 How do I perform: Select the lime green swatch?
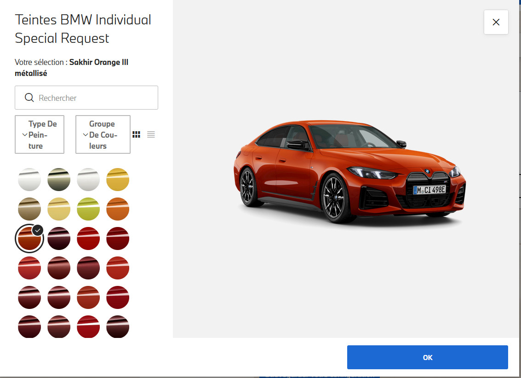[x=88, y=209]
